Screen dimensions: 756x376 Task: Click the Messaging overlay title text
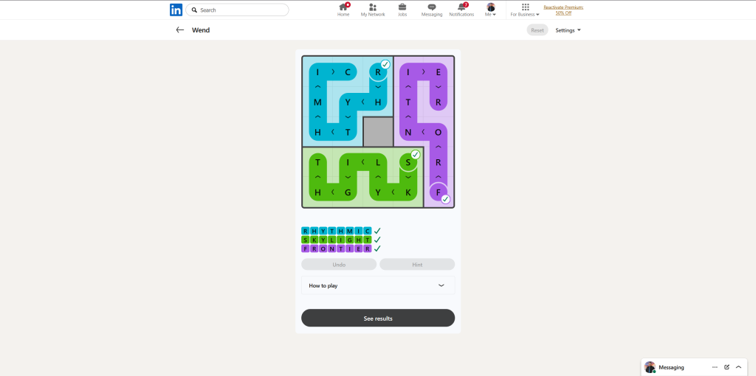click(x=671, y=367)
